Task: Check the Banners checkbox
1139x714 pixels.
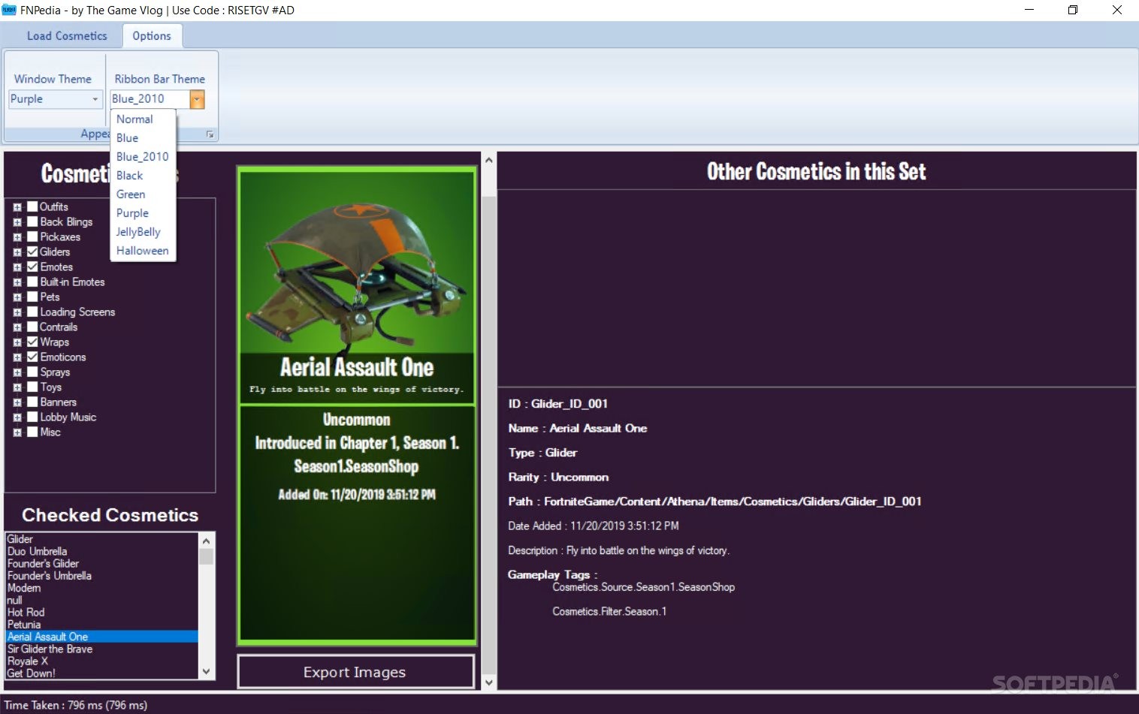Action: tap(32, 402)
